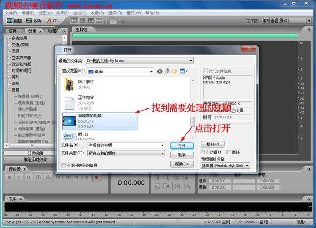Click the Play transport button

19,177
